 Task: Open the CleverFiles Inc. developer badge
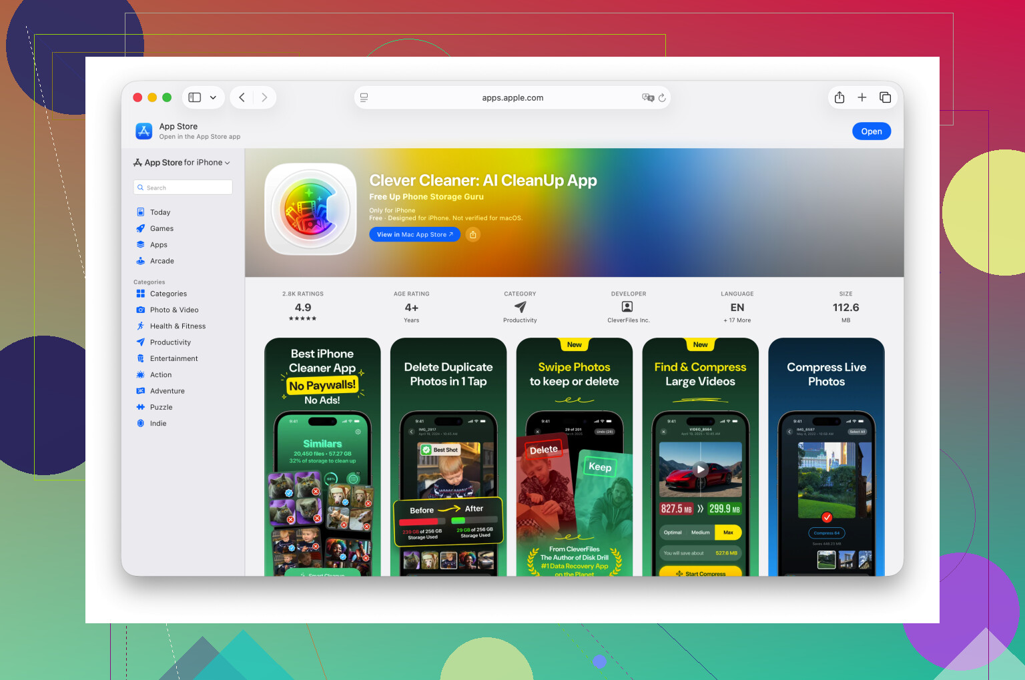pos(628,307)
